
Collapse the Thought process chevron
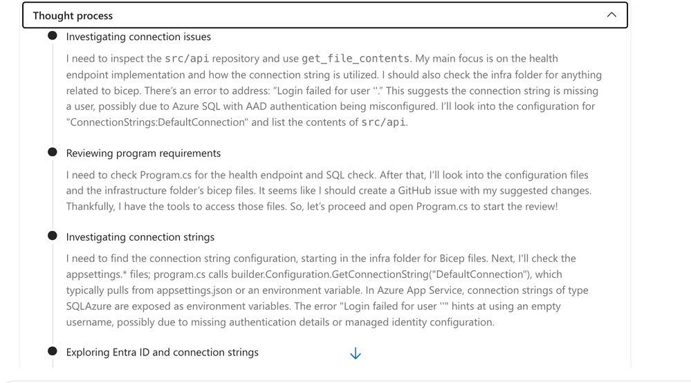tap(611, 15)
